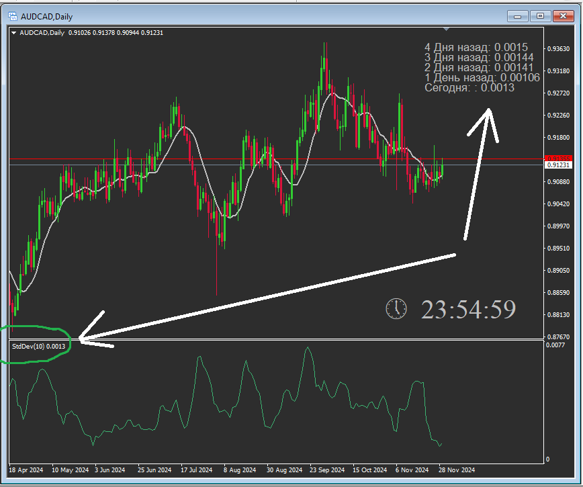The width and height of the screenshot is (583, 487).
Task: Close the AUDCAD,Daily chart window
Action: coord(564,16)
